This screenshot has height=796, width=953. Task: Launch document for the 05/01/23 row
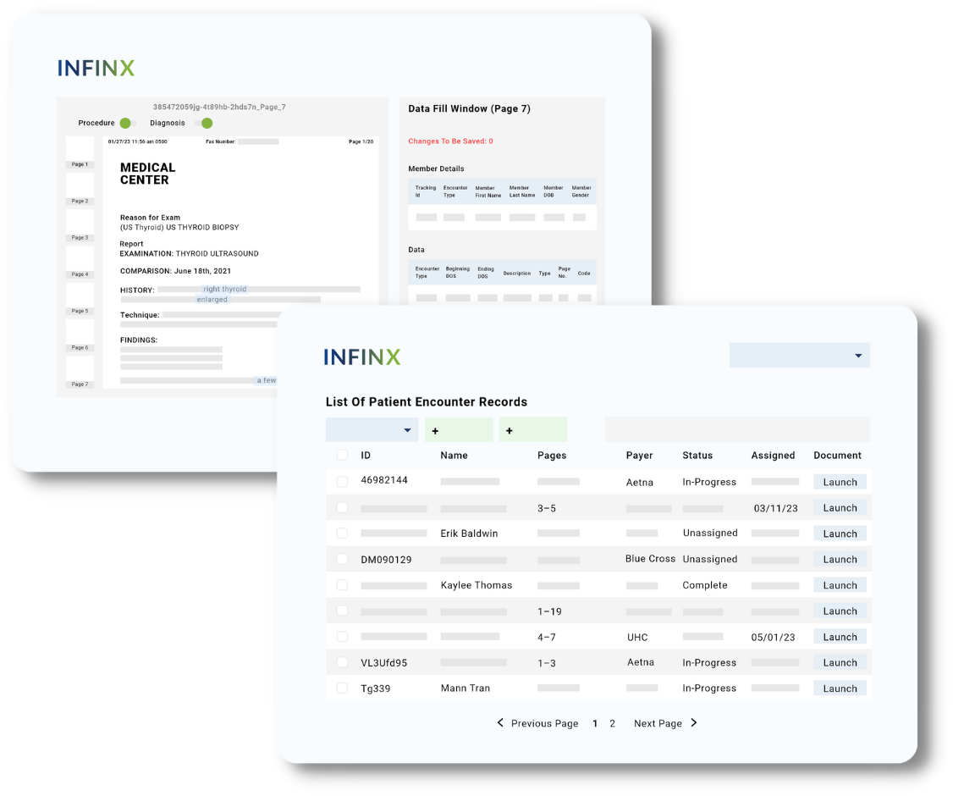click(x=840, y=637)
